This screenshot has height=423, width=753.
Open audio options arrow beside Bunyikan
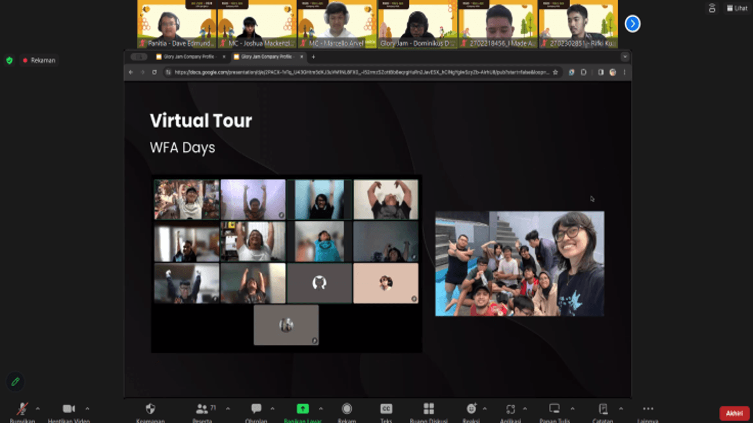click(38, 408)
